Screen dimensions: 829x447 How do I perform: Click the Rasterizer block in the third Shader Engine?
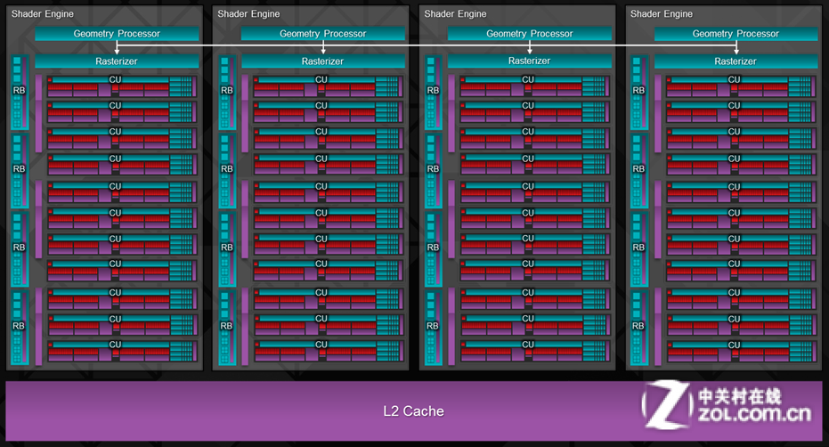pos(529,61)
